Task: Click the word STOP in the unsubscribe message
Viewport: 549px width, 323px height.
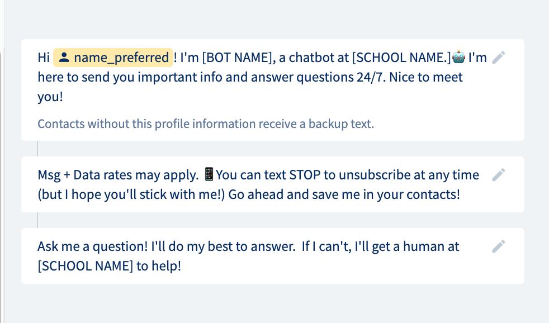Action: coord(305,175)
